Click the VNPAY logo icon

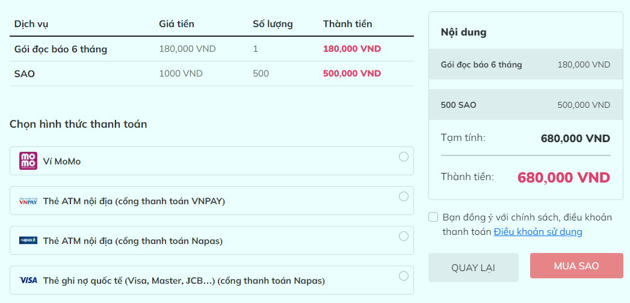coord(28,201)
